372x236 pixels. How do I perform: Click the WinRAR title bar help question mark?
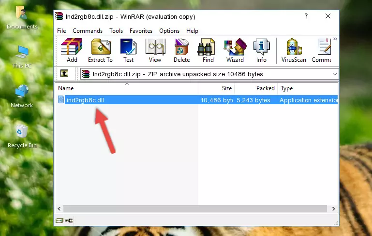point(306,16)
